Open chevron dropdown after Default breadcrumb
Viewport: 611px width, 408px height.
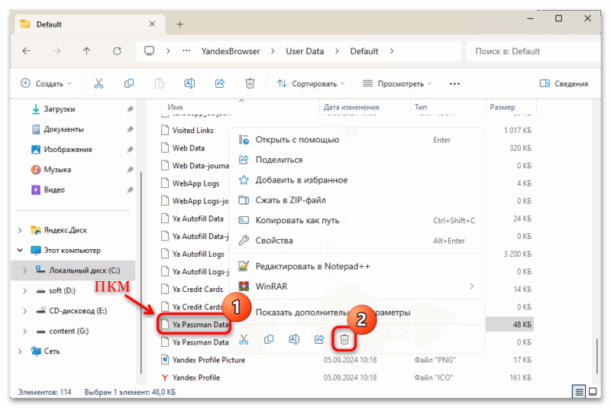coord(392,51)
